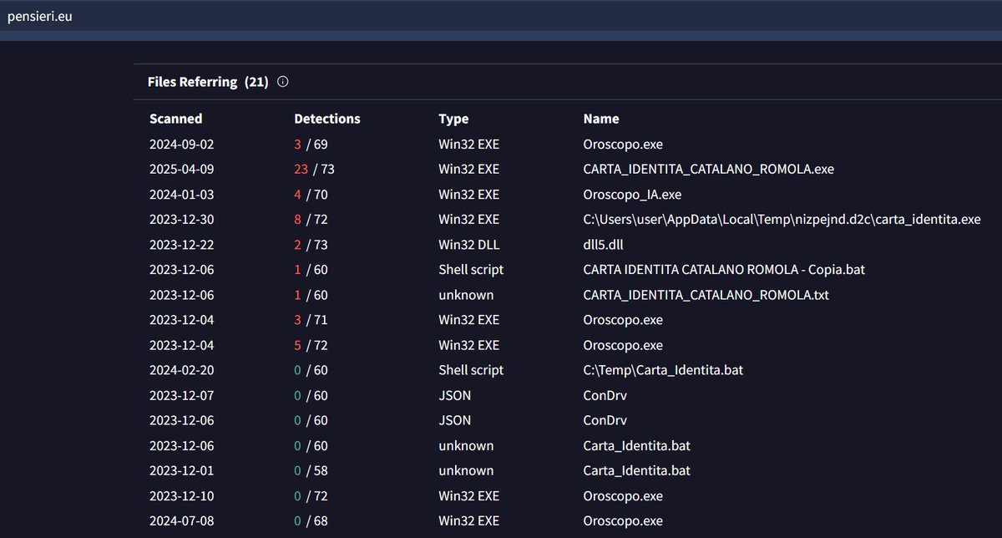The image size is (1002, 538).
Task: Select the scan date 2023-12-30
Action: click(181, 220)
